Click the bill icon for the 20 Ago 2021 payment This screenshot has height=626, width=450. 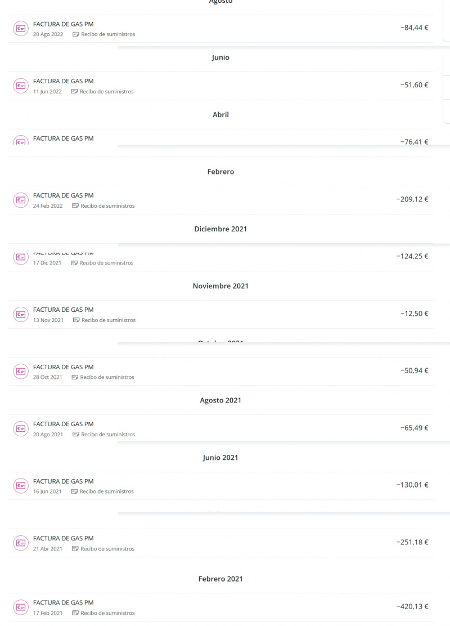21,428
